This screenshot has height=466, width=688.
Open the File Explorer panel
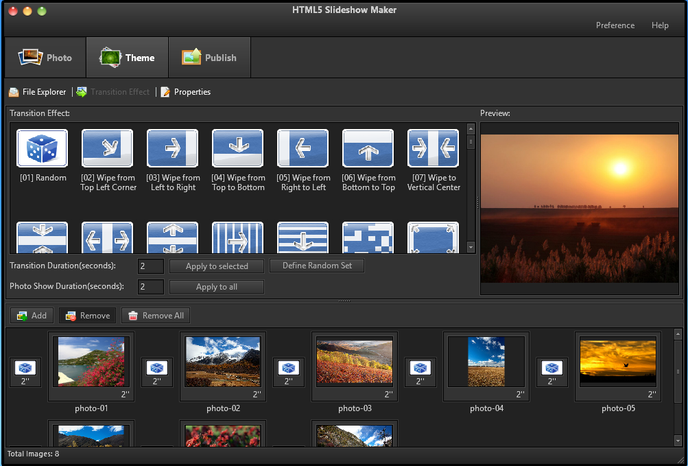click(x=36, y=91)
